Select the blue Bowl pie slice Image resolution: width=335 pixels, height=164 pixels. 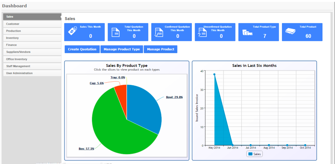[144, 107]
